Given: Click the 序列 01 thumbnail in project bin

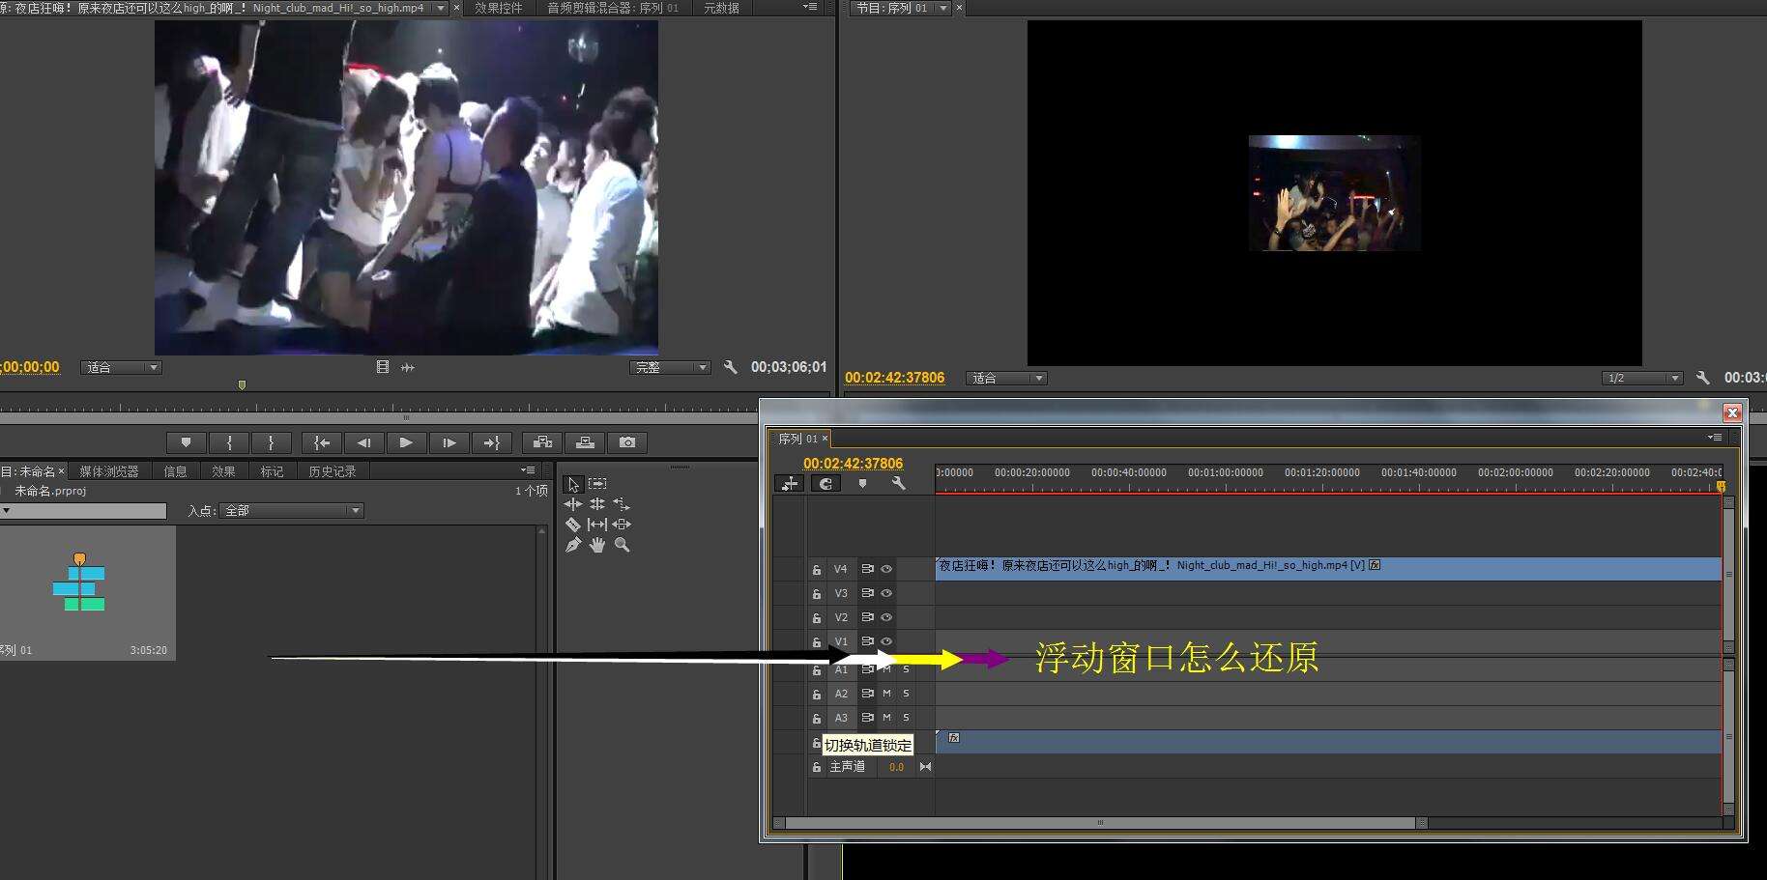Looking at the screenshot, I should [79, 585].
